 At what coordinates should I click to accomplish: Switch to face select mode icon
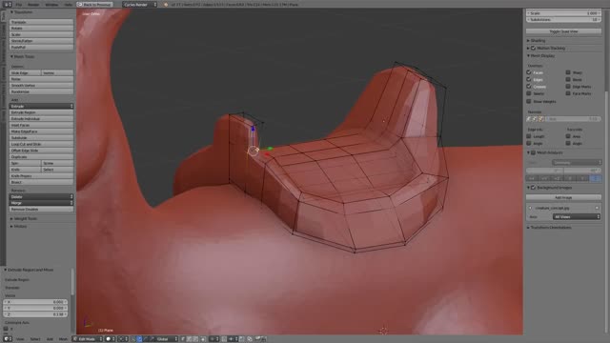tap(194, 339)
